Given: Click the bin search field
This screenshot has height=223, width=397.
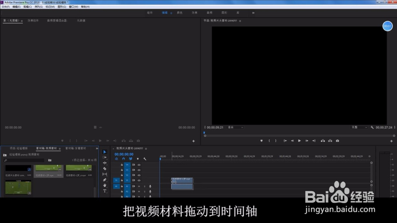Looking at the screenshot, I should point(24,160).
